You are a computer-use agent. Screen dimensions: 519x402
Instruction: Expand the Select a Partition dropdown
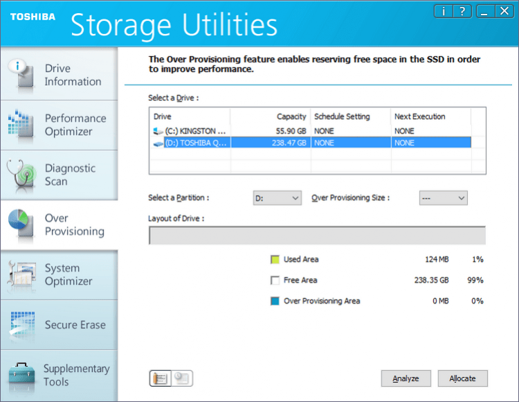point(277,198)
